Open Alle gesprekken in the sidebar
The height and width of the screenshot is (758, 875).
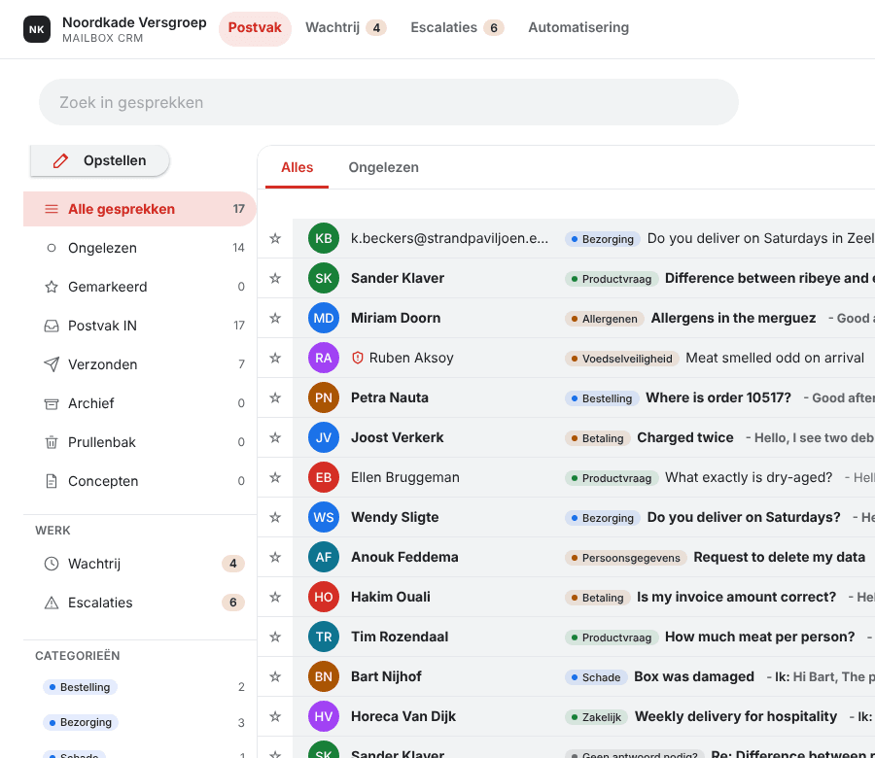(x=139, y=209)
